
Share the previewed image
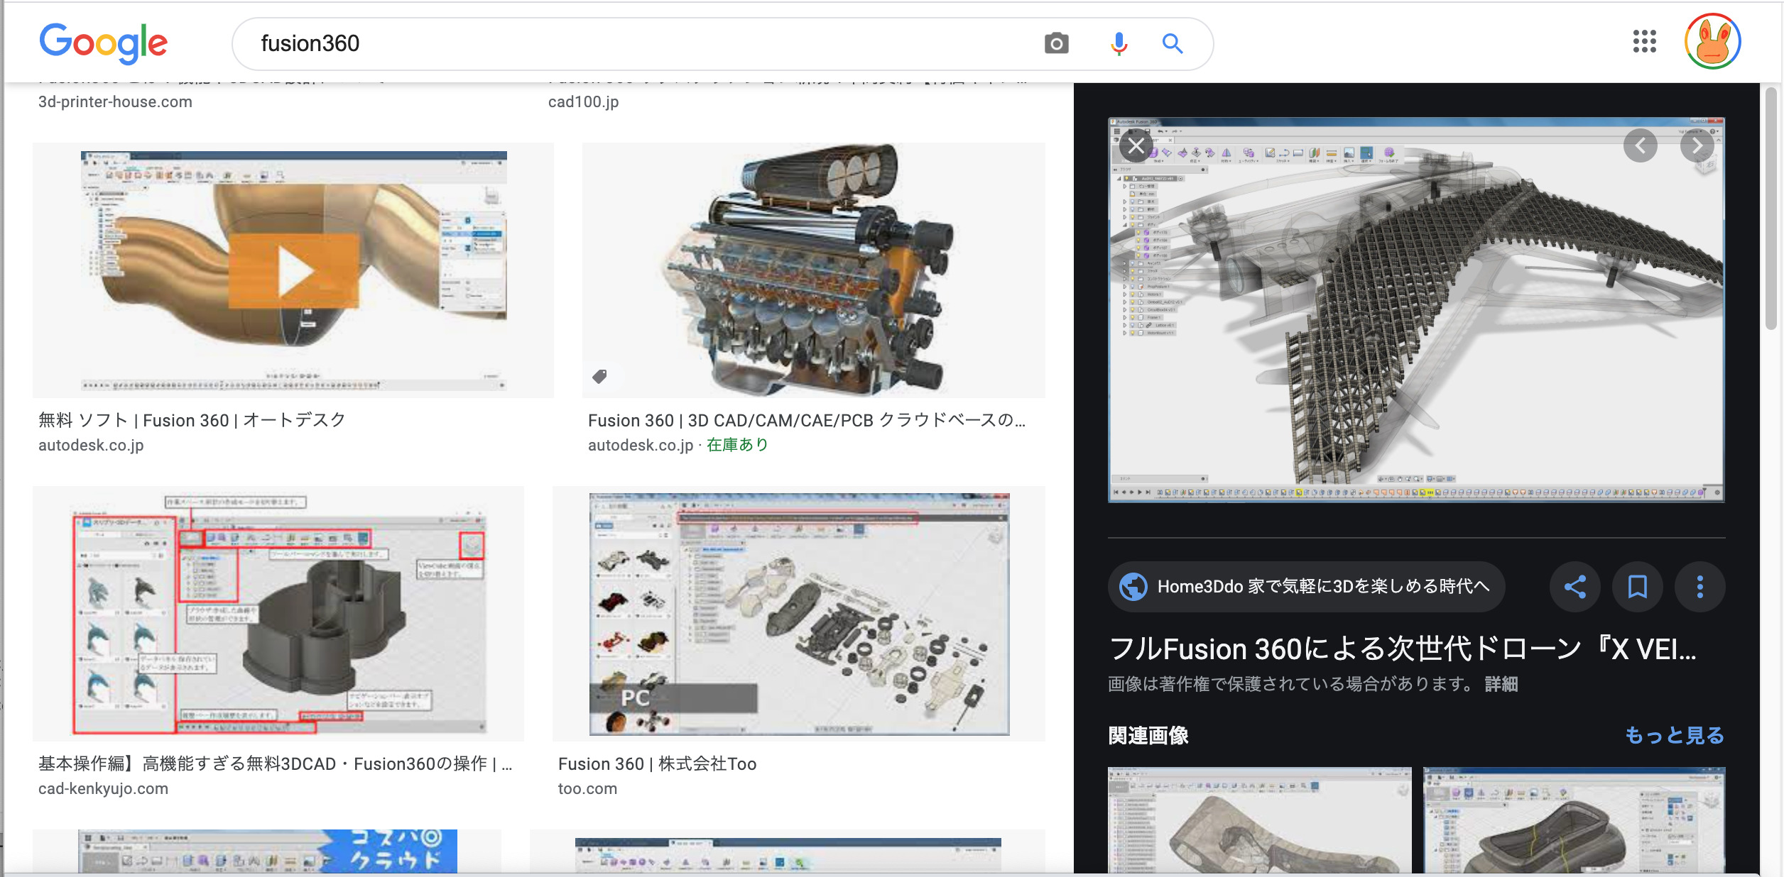1574,587
